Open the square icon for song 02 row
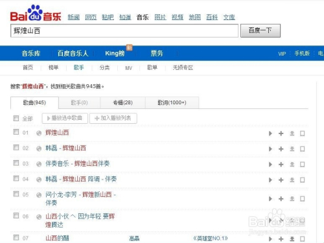324x243 pixels. (x=303, y=149)
